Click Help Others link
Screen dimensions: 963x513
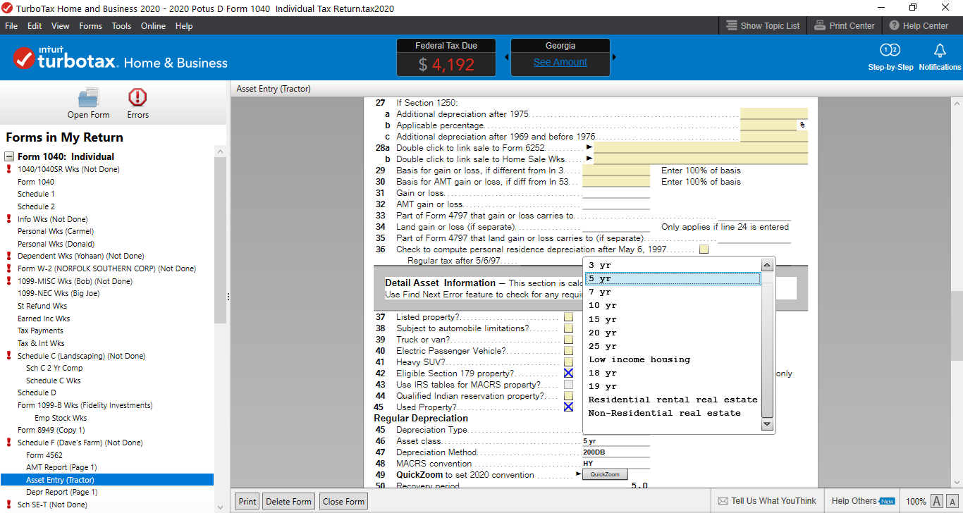863,501
